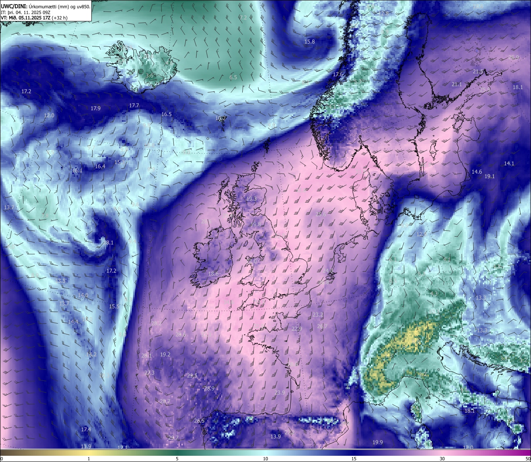The image size is (531, 462).
Task: Click the 16.1 value in the Atlantic
Action: [77, 170]
